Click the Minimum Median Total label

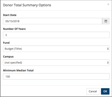tap(18, 71)
